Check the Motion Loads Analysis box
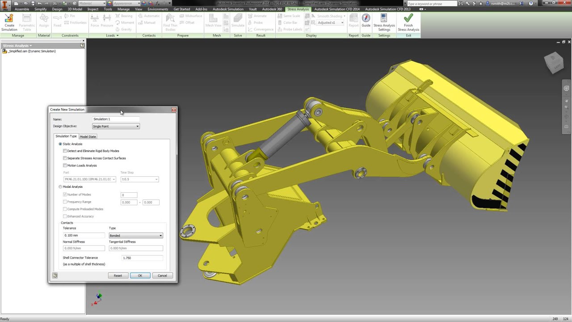This screenshot has height=322, width=572. [x=65, y=165]
